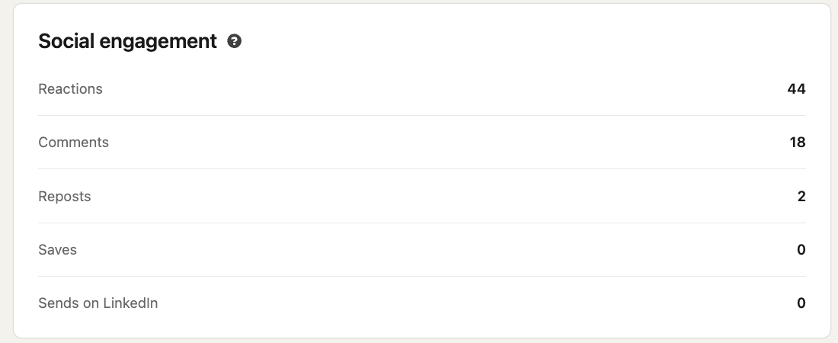838x343 pixels.
Task: Click the Reactions count of 44
Action: point(796,89)
